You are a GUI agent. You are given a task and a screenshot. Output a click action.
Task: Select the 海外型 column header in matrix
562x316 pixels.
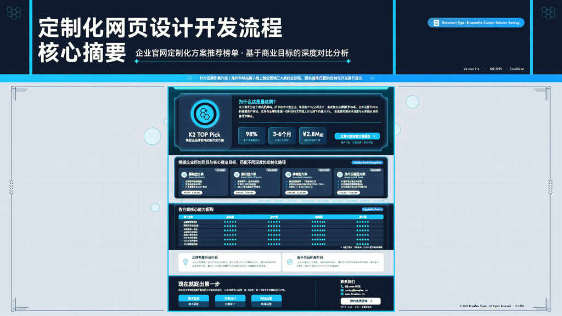click(363, 217)
